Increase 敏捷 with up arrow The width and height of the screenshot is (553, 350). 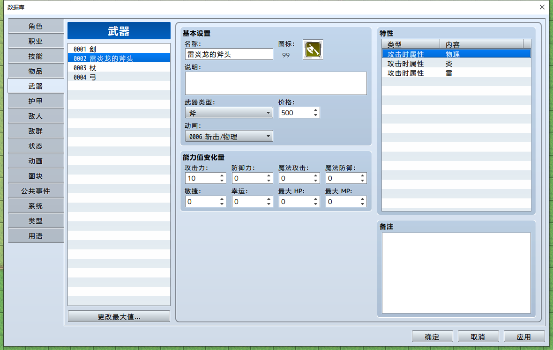pyautogui.click(x=222, y=199)
